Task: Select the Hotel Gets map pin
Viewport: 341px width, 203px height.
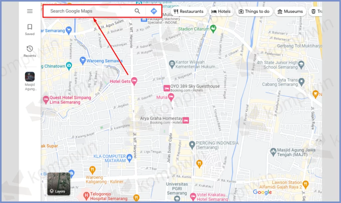Action: pos(135,81)
